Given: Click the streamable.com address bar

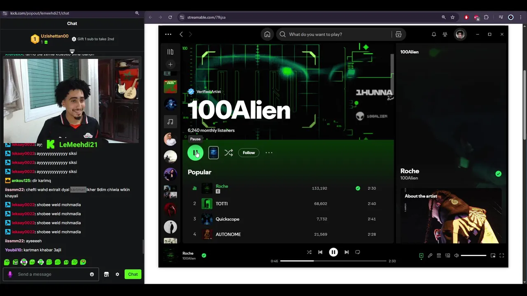Looking at the screenshot, I should pos(309,17).
